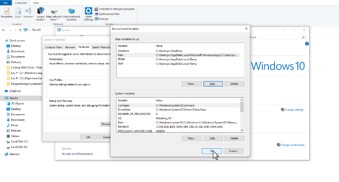Switch to Computer Name tab in System Properties

click(54, 47)
